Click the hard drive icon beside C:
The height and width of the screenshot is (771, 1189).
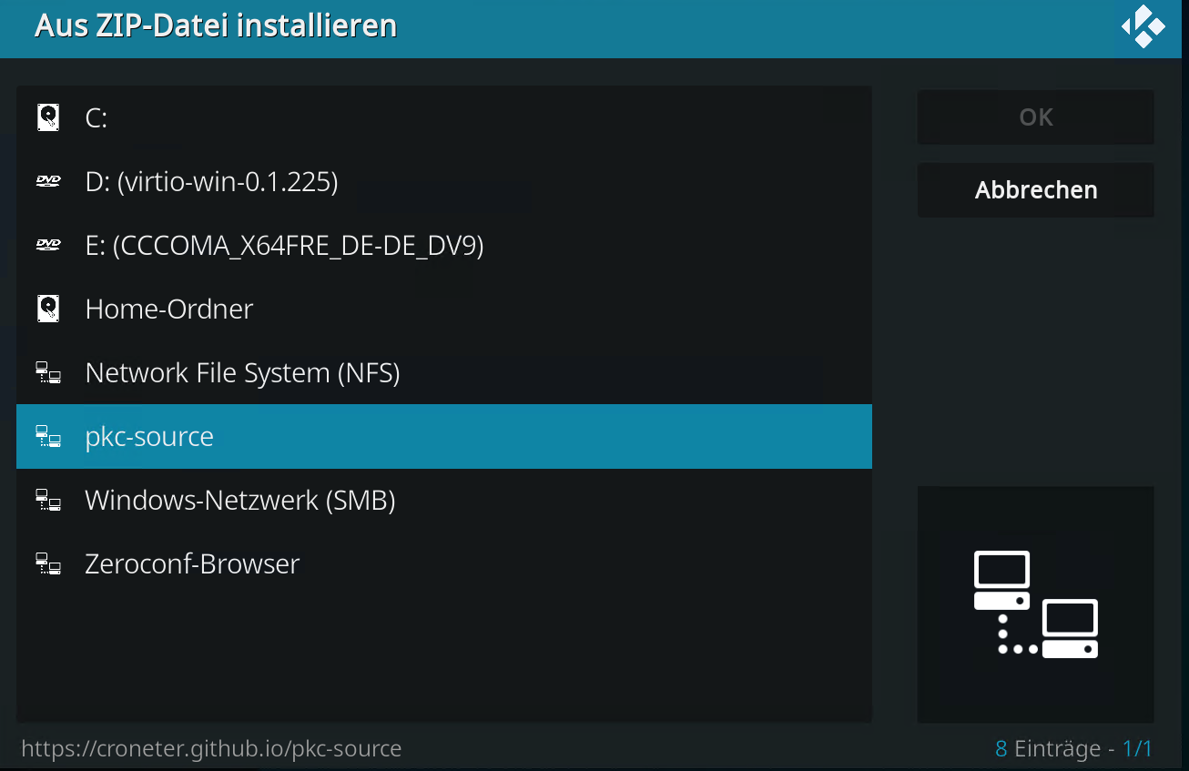click(48, 117)
